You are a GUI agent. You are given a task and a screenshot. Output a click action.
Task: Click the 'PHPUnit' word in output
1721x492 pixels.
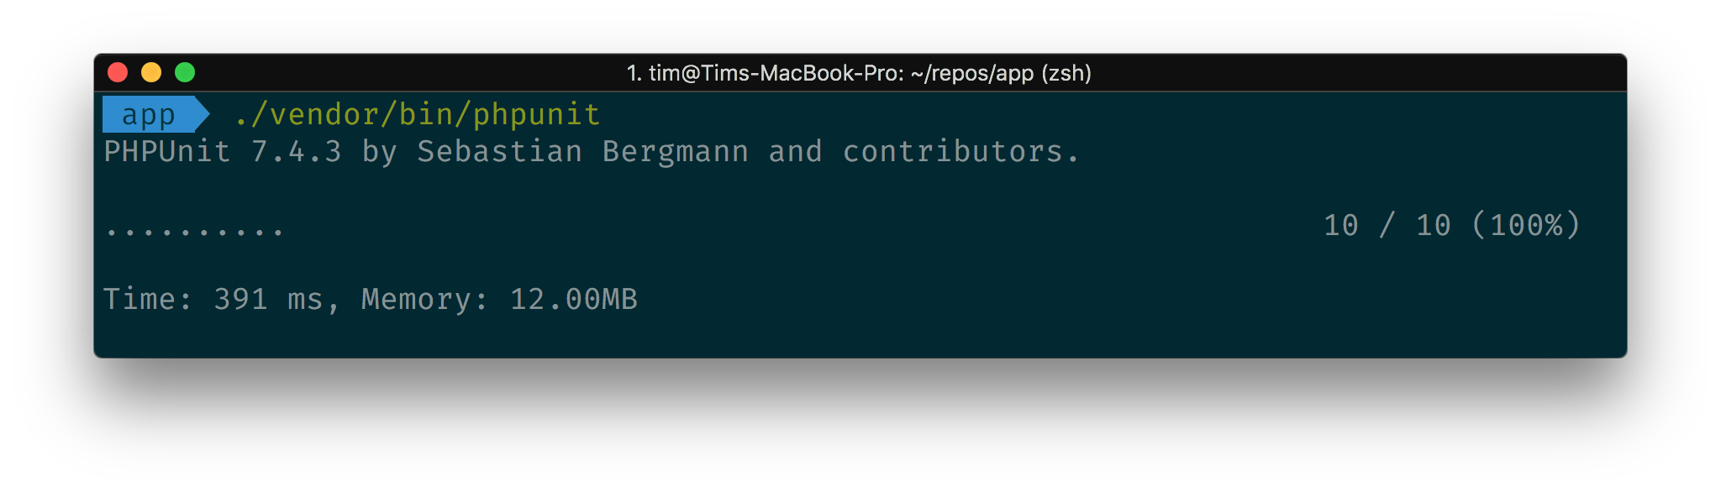click(167, 152)
